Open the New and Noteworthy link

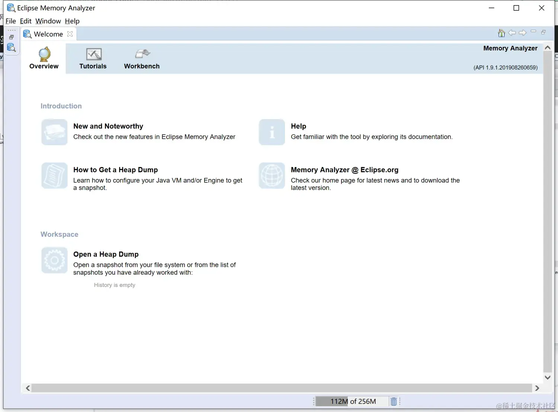pyautogui.click(x=108, y=126)
